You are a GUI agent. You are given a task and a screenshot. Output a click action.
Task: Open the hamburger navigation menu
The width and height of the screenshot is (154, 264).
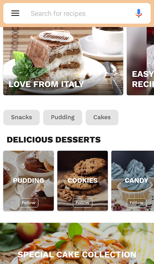click(15, 13)
